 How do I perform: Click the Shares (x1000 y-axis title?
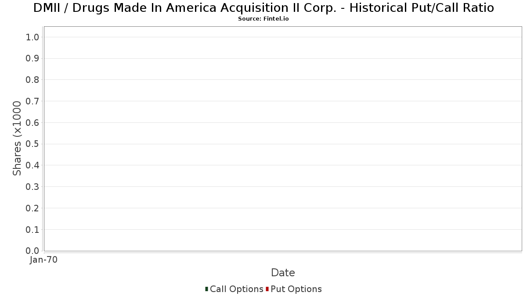pos(17,138)
